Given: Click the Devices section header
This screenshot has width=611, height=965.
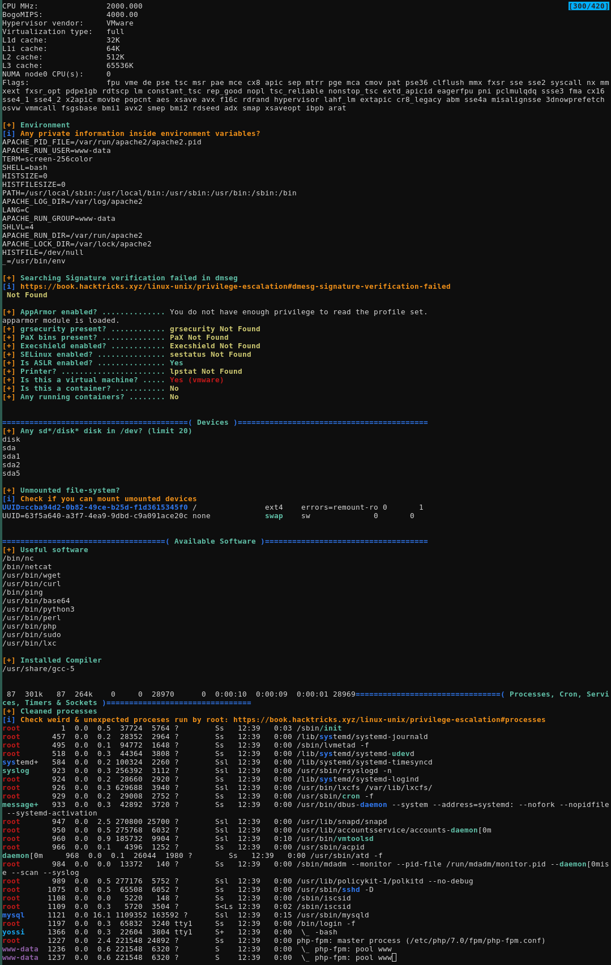Looking at the screenshot, I should [x=212, y=422].
